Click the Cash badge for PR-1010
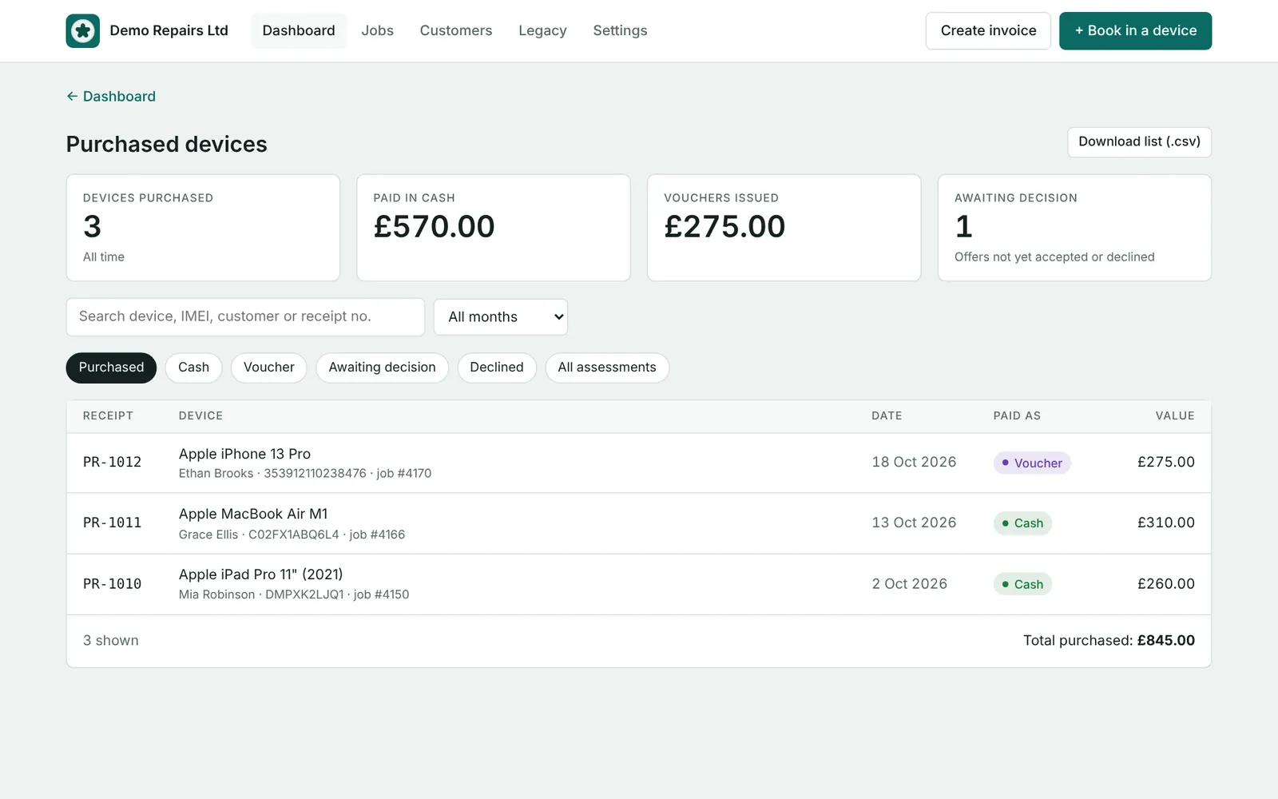The width and height of the screenshot is (1278, 799). click(x=1022, y=584)
